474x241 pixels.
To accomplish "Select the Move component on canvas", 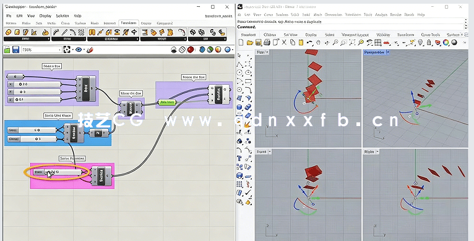I will tap(131, 108).
